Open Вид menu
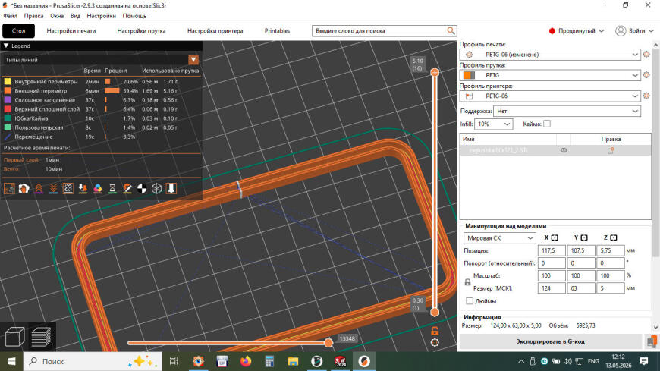 tap(75, 16)
